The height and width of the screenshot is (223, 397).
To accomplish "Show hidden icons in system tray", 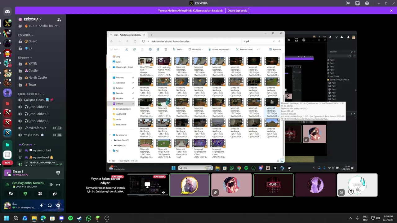I will click(x=351, y=218).
